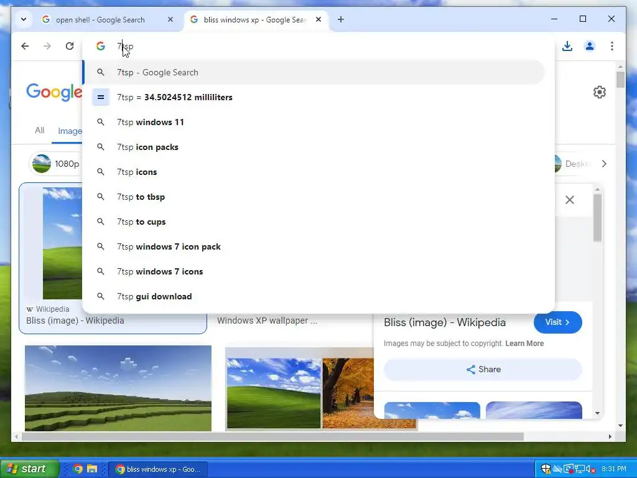Open the Bliss (image) - Wikipedia result caption
The height and width of the screenshot is (478, 637).
75,321
